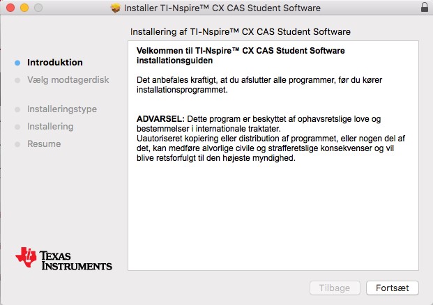Click the gray bullet beside Installering
Viewport: 433px width, 305px height.
pos(17,127)
